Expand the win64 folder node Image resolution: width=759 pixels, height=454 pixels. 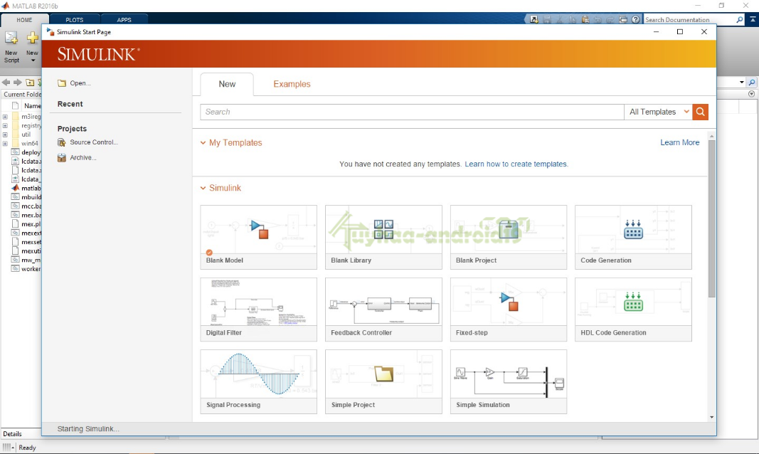point(5,144)
